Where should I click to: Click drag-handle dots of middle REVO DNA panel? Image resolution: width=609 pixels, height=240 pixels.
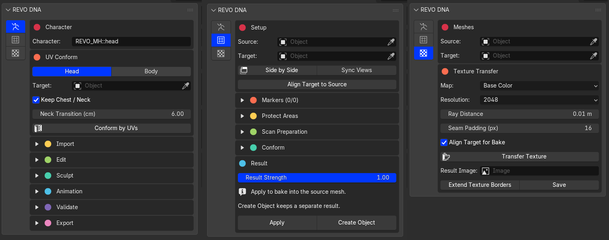pos(395,10)
